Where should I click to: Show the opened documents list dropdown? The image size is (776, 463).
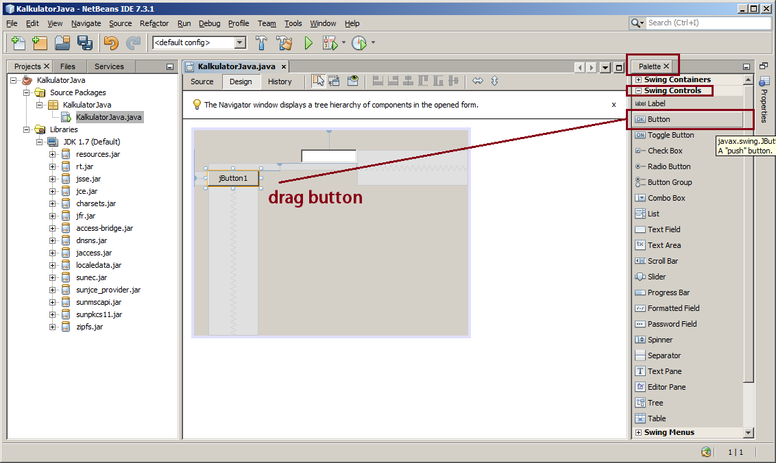(x=605, y=67)
